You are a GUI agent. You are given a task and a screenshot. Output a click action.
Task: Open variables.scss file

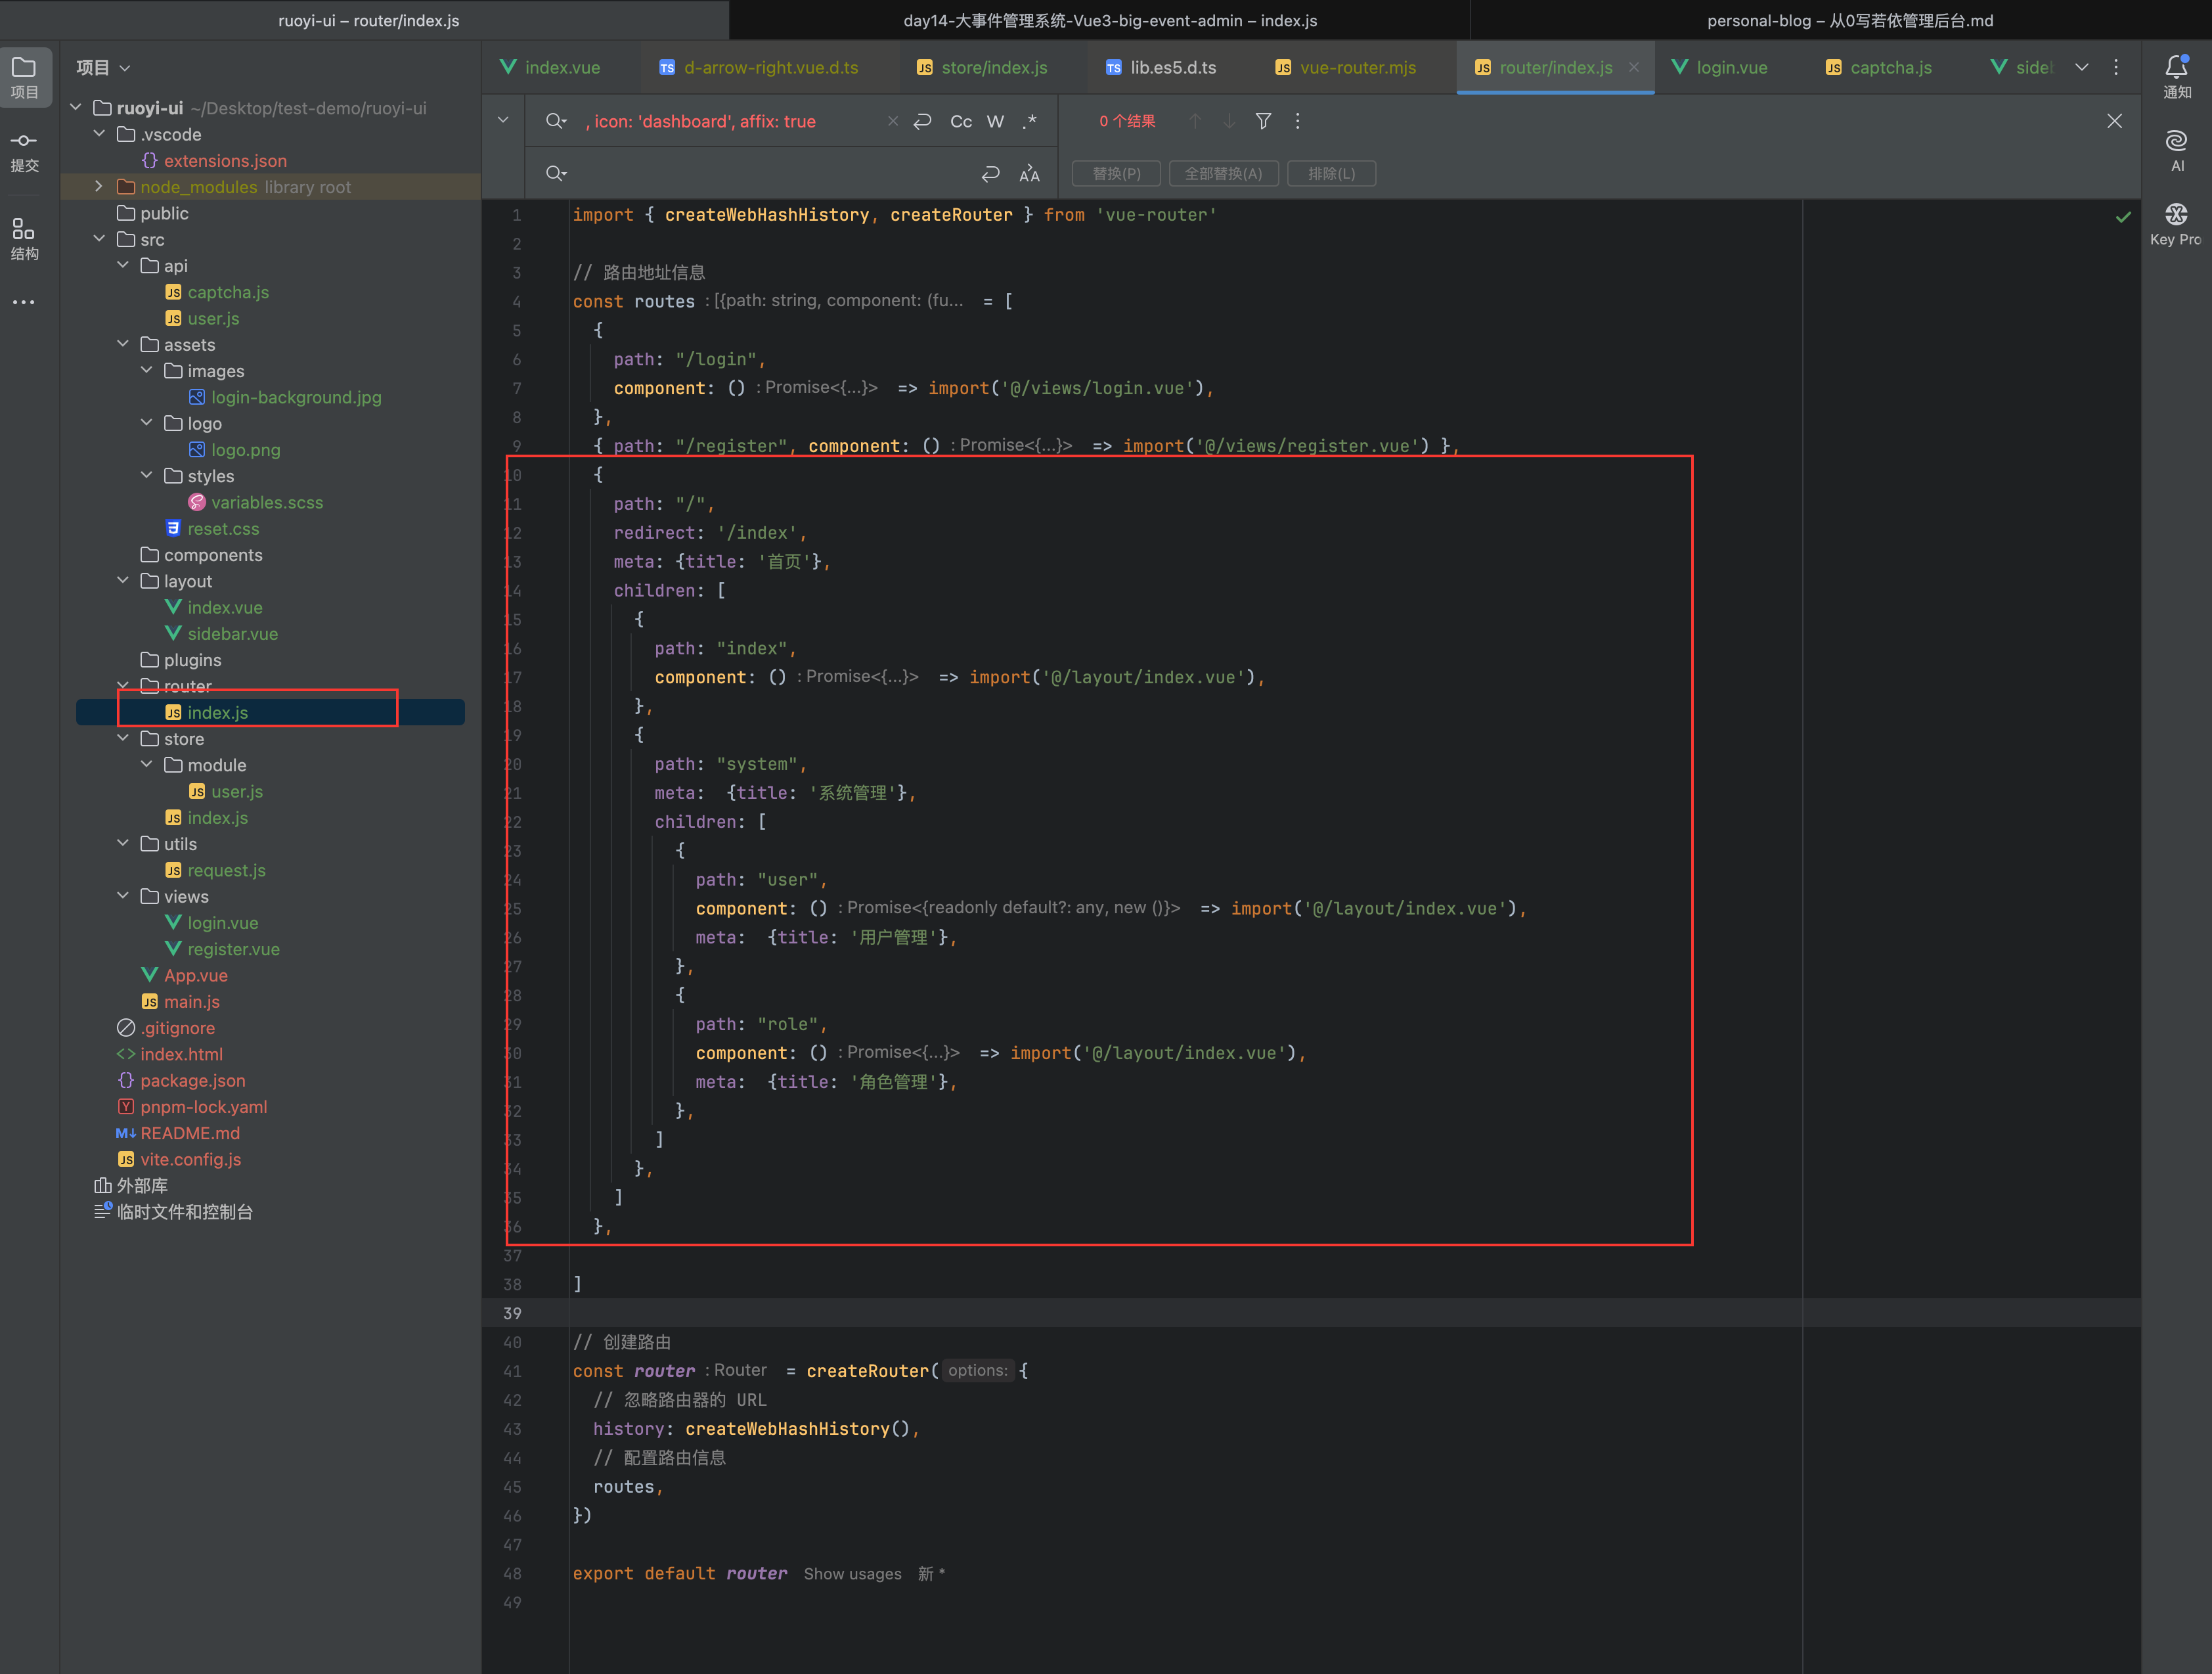tap(256, 503)
